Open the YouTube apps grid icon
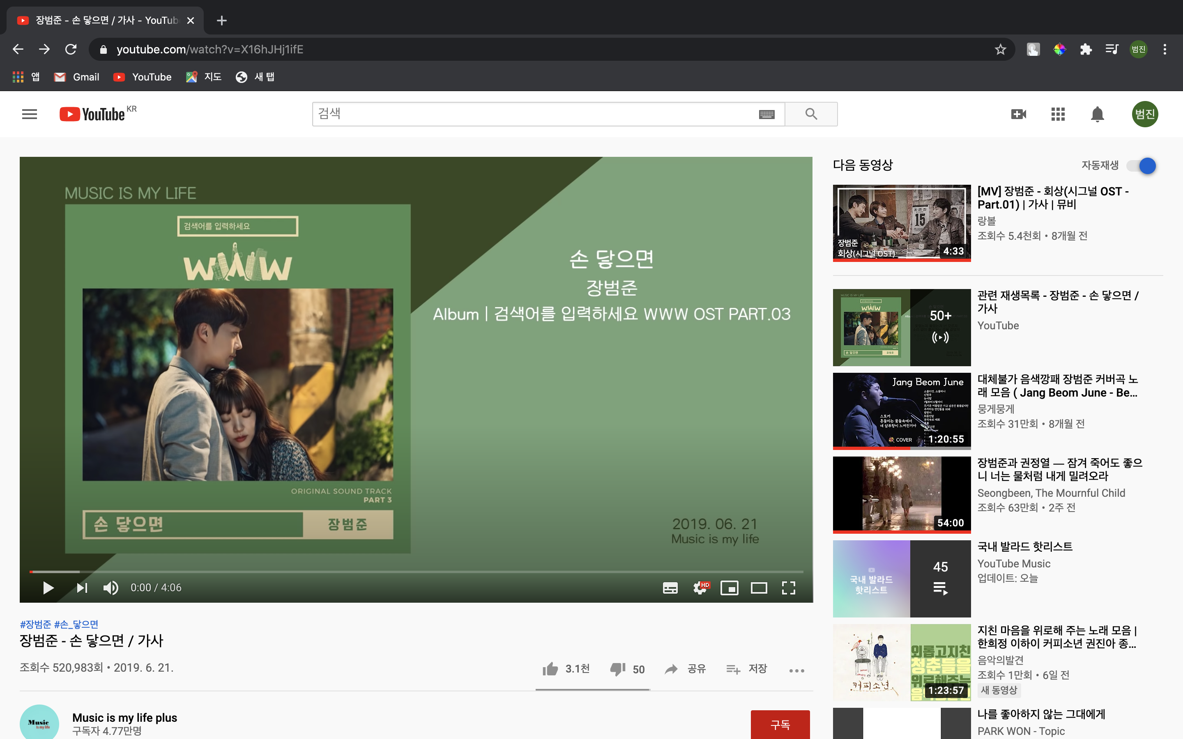 (1058, 115)
